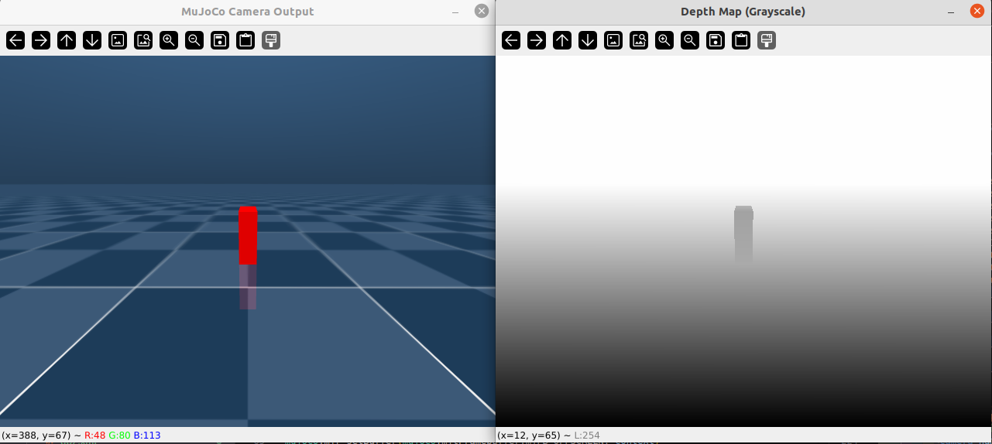
Task: Pan left in Depth Map window
Action: [511, 40]
